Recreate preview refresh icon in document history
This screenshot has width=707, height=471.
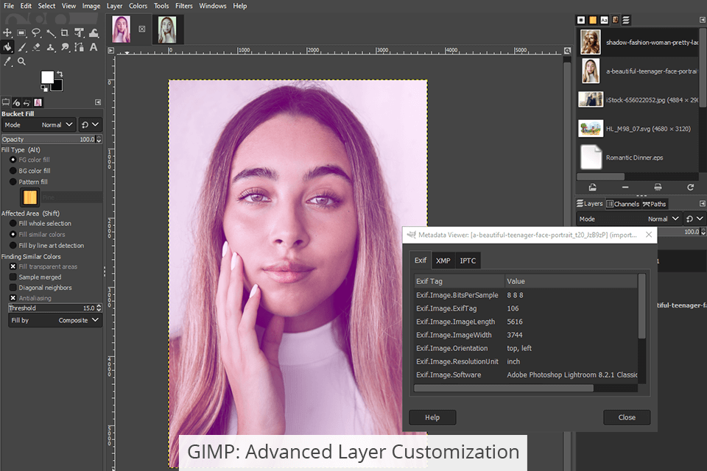coord(690,187)
